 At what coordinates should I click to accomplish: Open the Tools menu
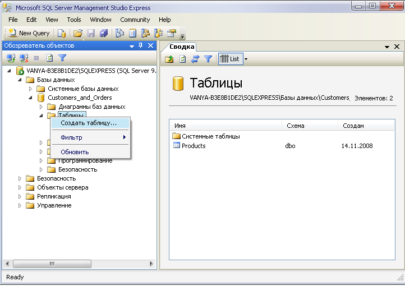coord(74,20)
